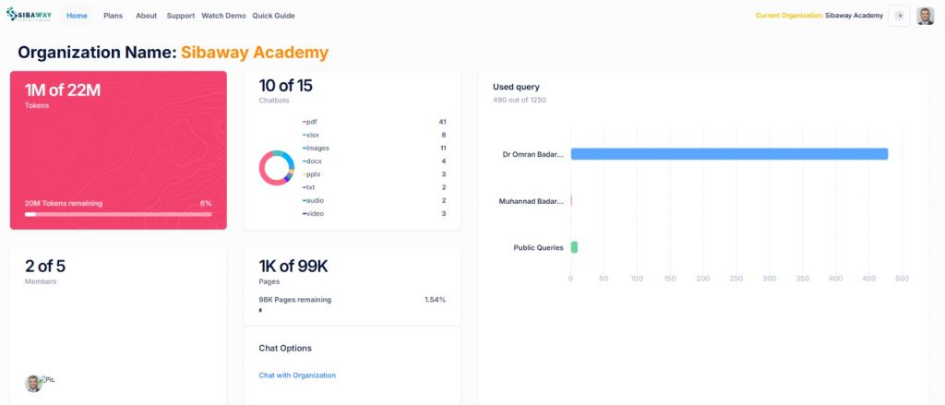Click the '20M Tokens remaining' text

(x=64, y=203)
